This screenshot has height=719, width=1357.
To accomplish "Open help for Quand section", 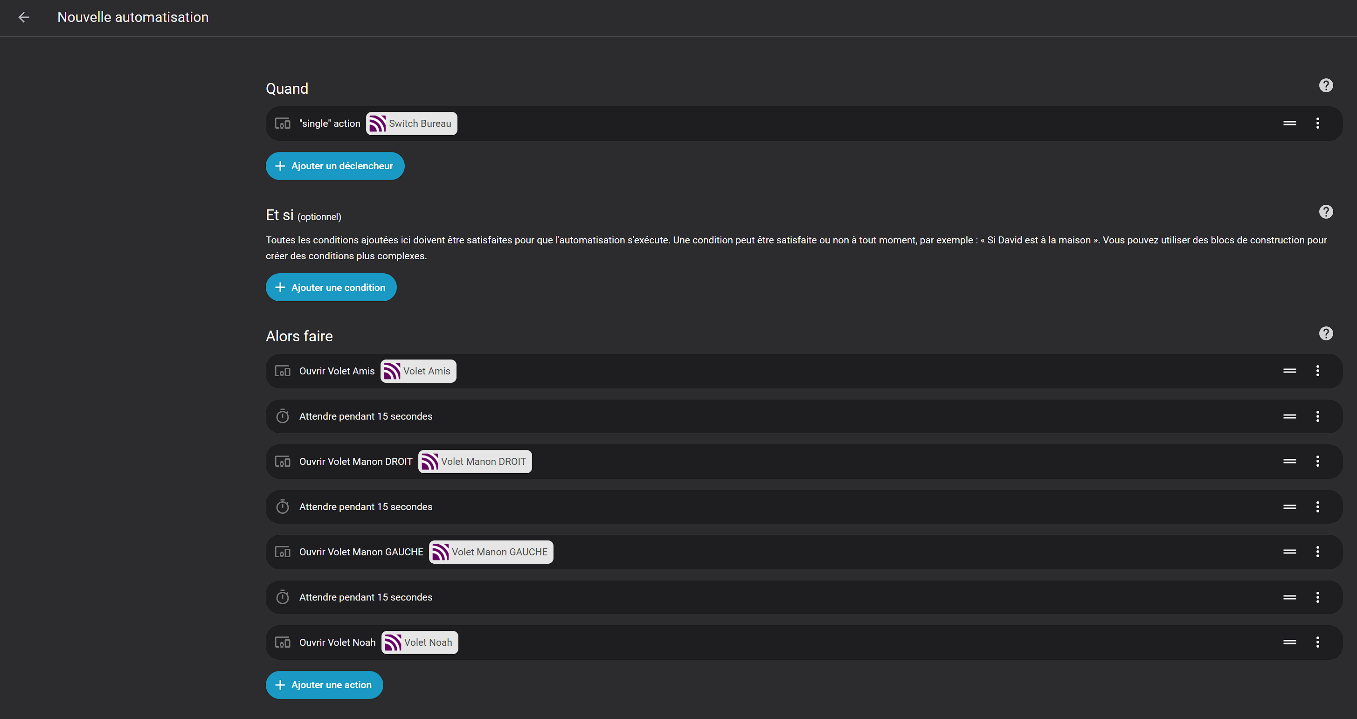I will [x=1325, y=85].
